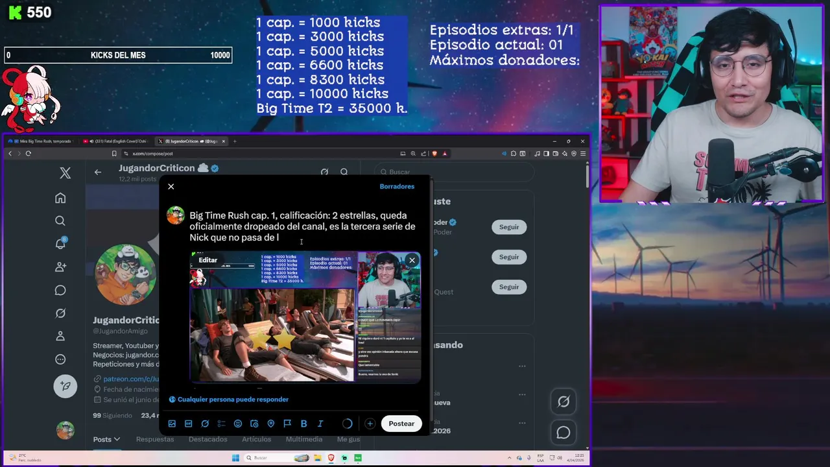Viewport: 830px width, 467px height.
Task: Open a new browser tab
Action: [235, 141]
